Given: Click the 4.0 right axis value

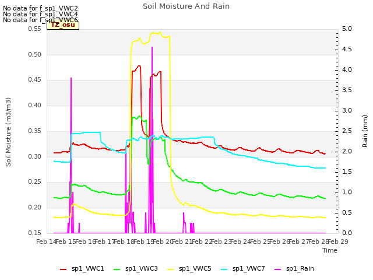Looking at the screenshot, I should 347,69.
